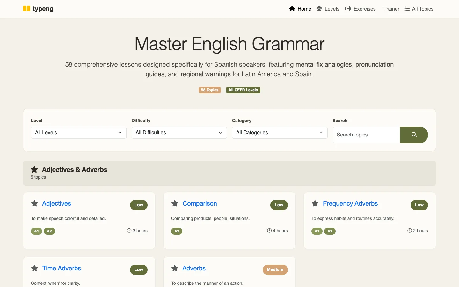The width and height of the screenshot is (459, 287).
Task: Click the Category filter label
Action: pos(242,121)
